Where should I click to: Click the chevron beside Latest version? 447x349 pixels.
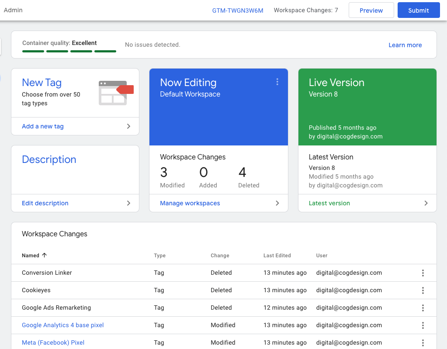[426, 203]
